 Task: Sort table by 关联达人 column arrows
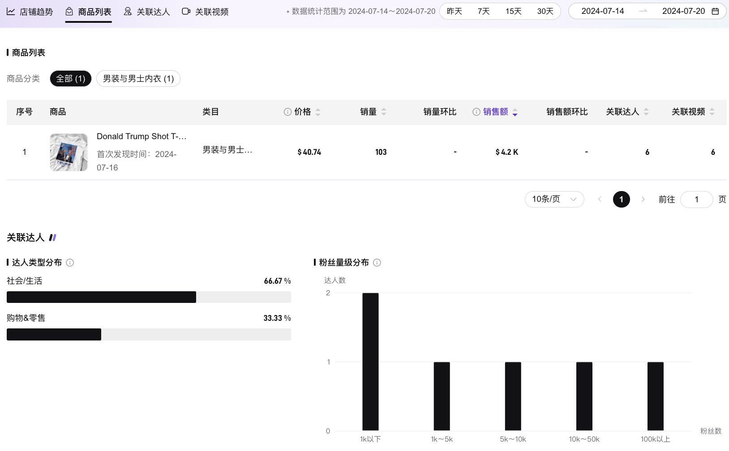coord(646,112)
